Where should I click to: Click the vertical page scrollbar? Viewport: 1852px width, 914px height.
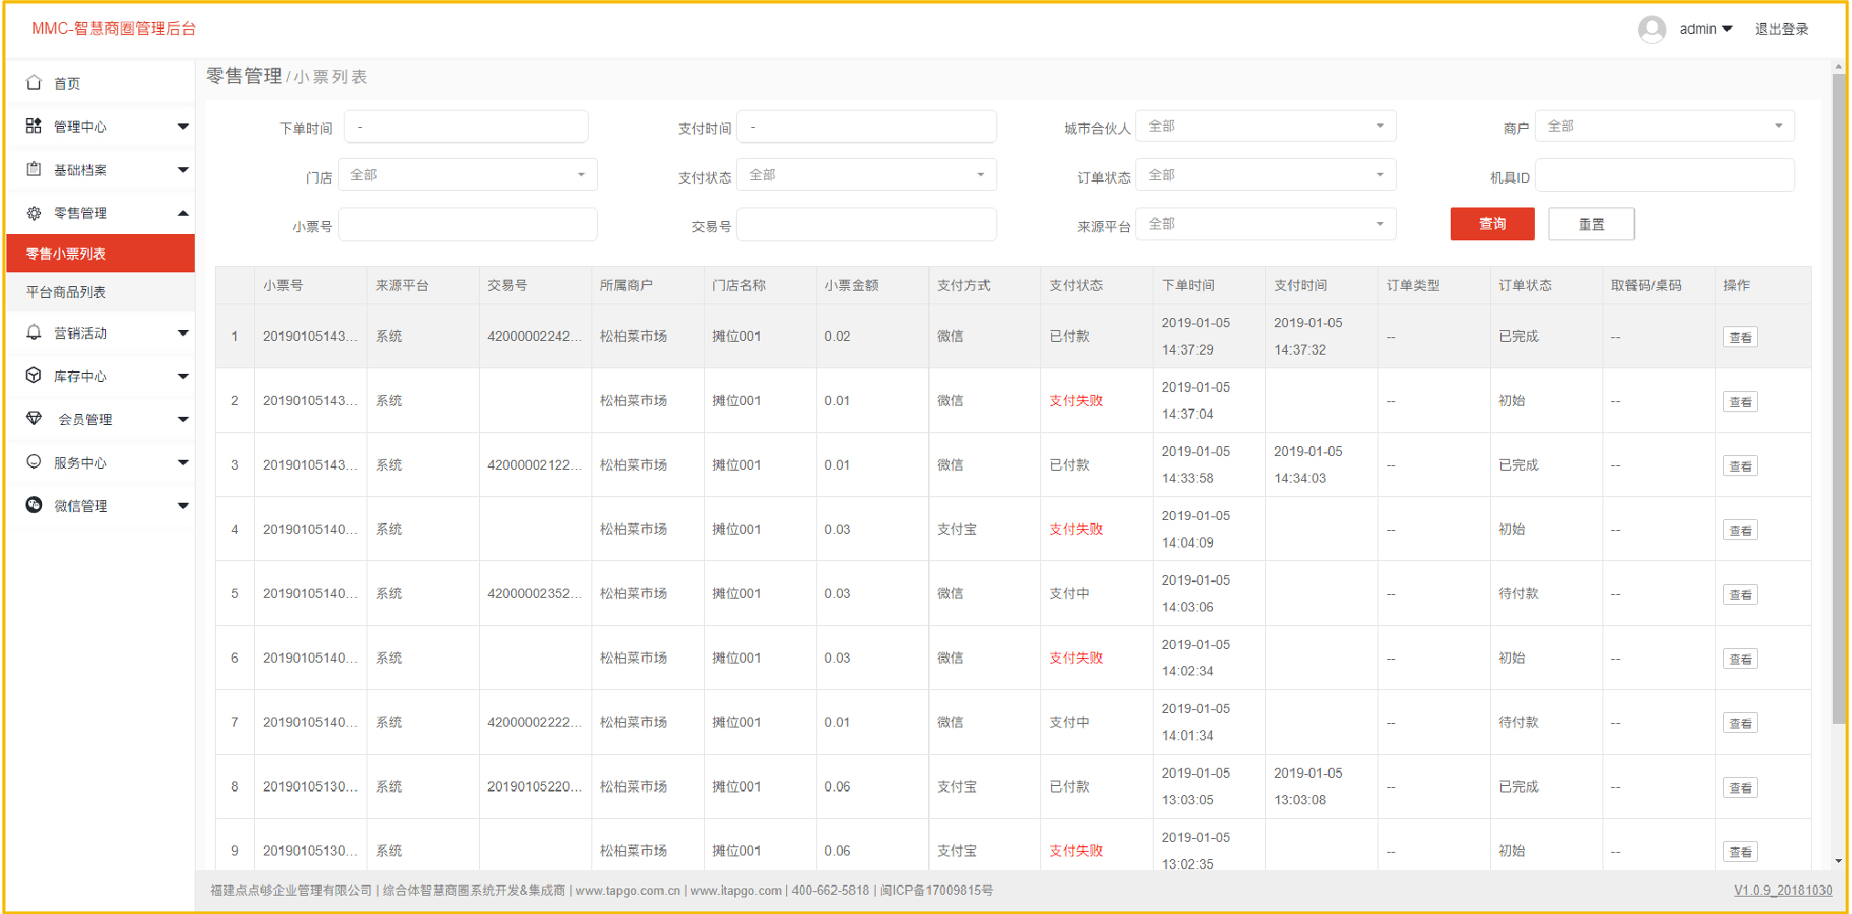(1838, 400)
